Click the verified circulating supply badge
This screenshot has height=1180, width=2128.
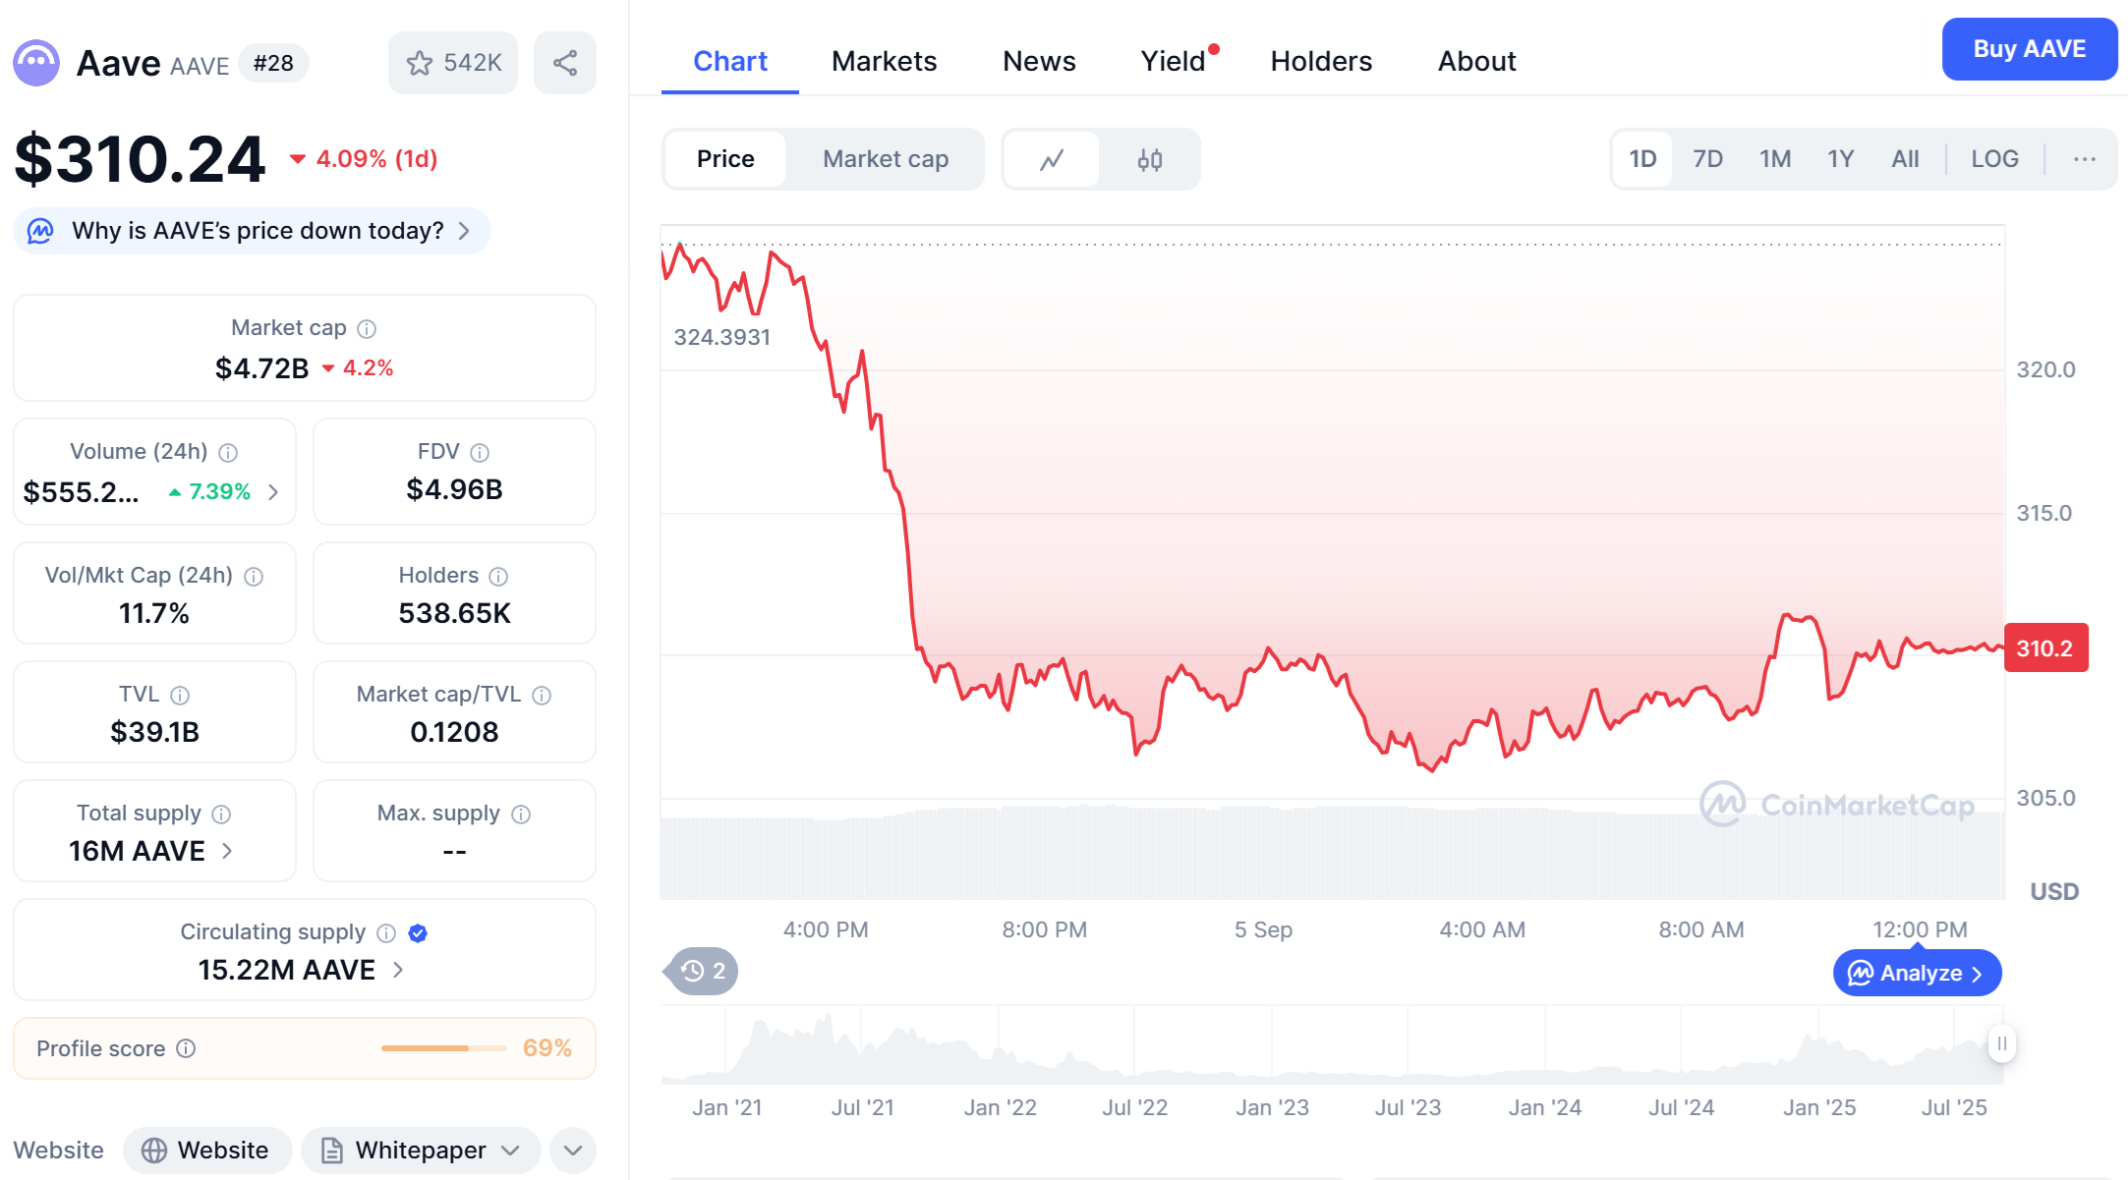(x=418, y=932)
